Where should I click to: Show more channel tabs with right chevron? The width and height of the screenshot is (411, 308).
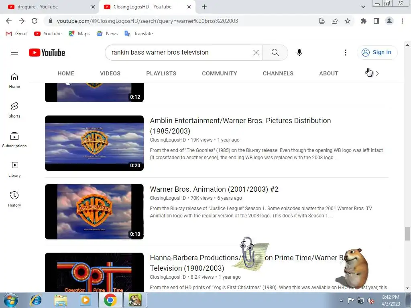pyautogui.click(x=377, y=74)
